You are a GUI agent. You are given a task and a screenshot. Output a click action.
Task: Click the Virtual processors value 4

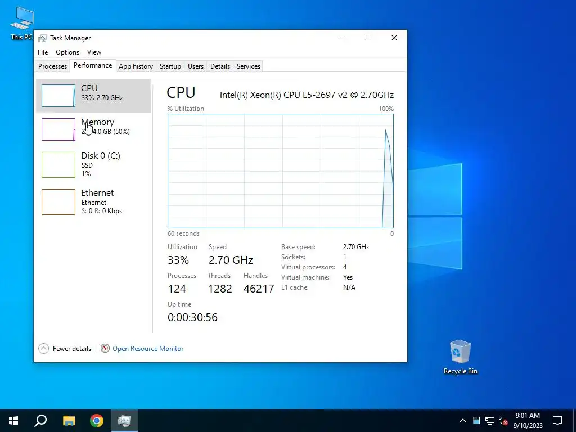(x=345, y=267)
